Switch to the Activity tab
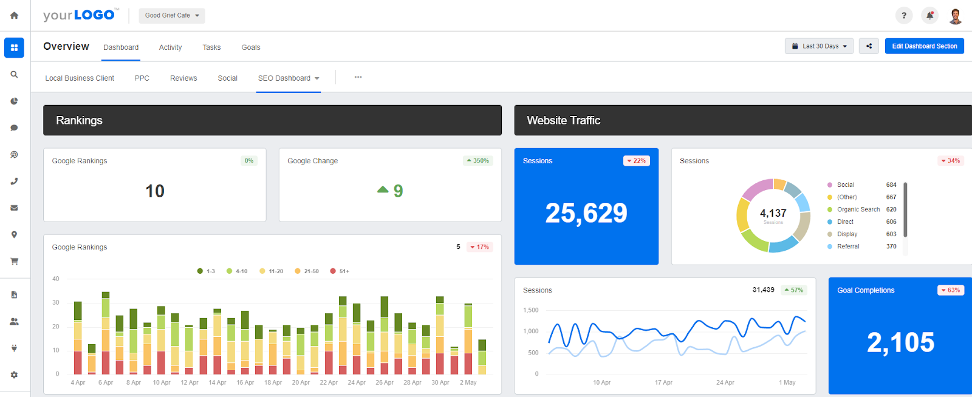This screenshot has height=397, width=972. click(x=170, y=47)
